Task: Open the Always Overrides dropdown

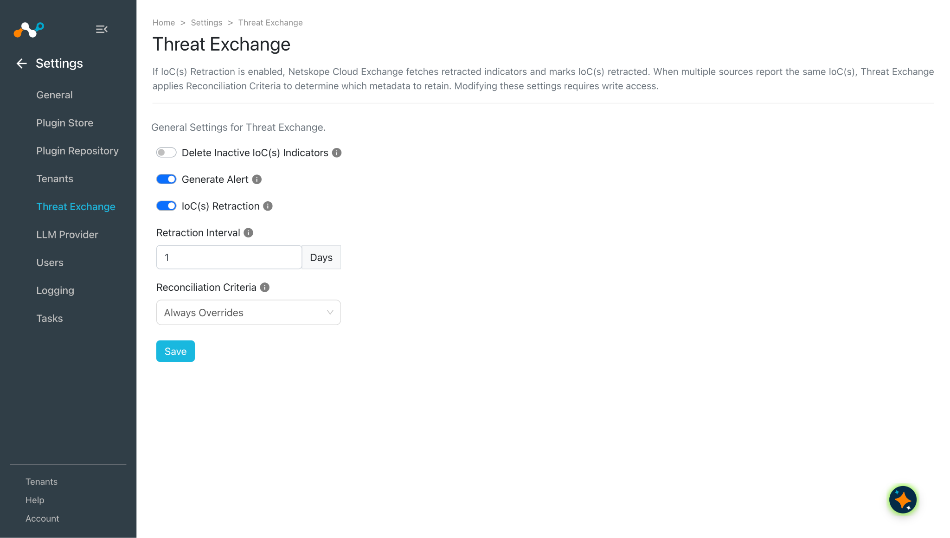Action: 249,313
